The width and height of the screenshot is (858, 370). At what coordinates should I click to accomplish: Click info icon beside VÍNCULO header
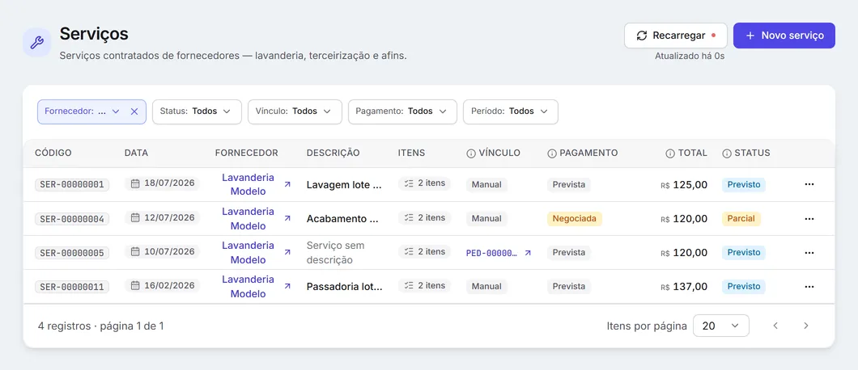coord(470,153)
